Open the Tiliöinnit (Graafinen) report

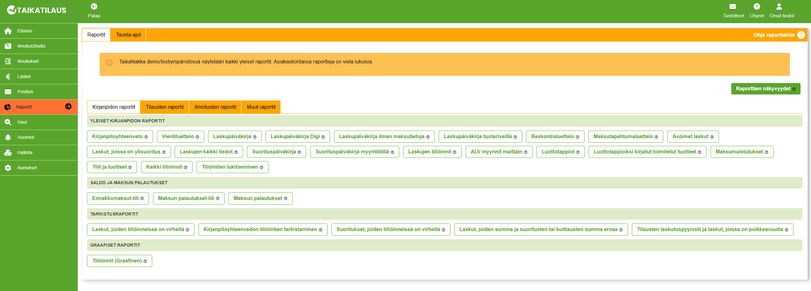tap(119, 261)
